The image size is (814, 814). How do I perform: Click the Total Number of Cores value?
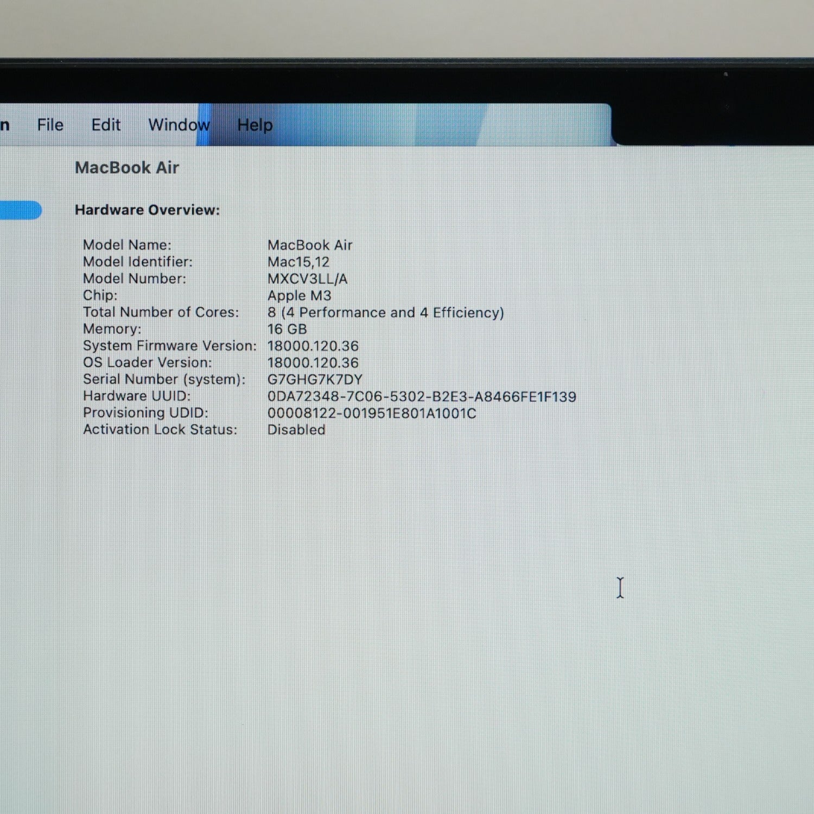[x=386, y=313]
